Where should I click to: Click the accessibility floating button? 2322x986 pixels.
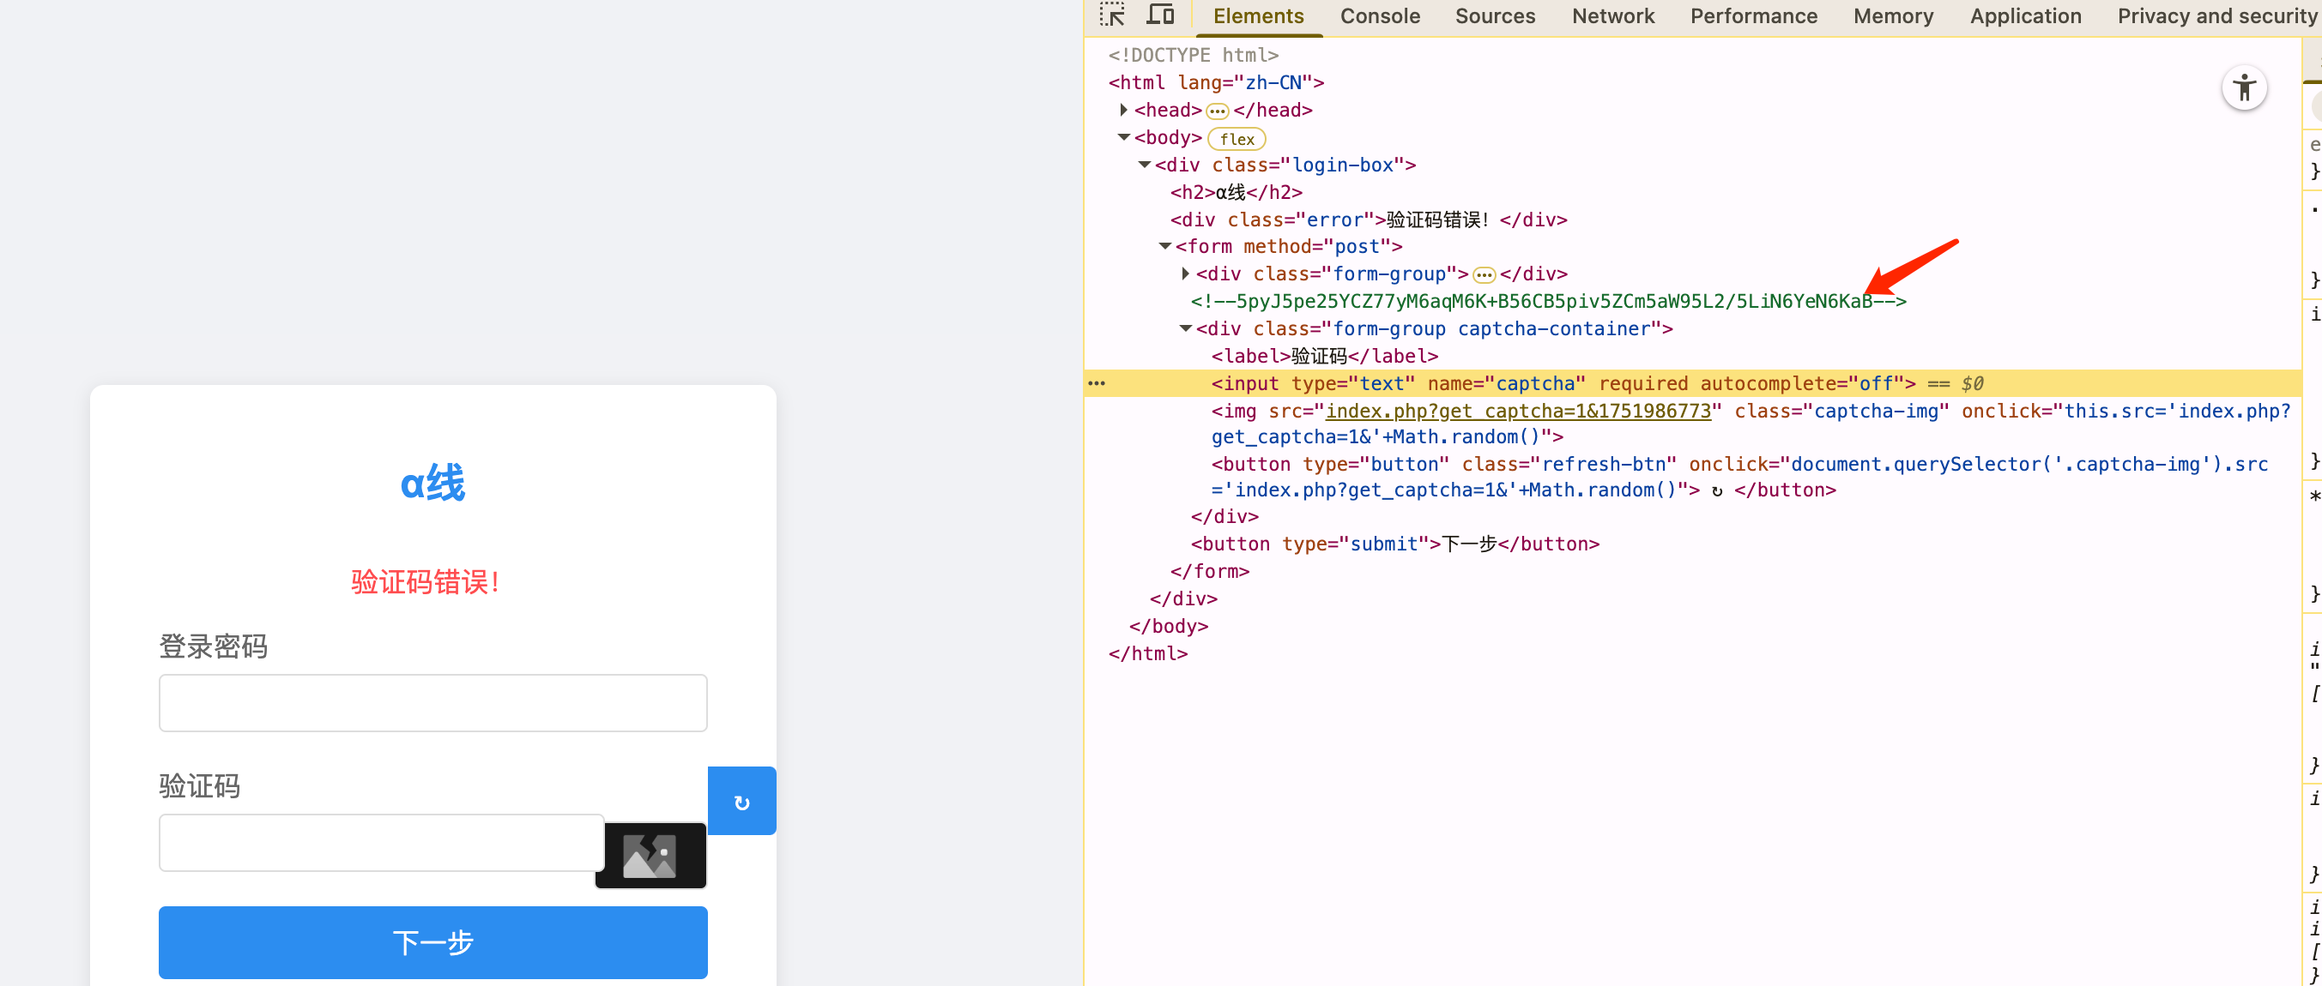click(x=2244, y=88)
